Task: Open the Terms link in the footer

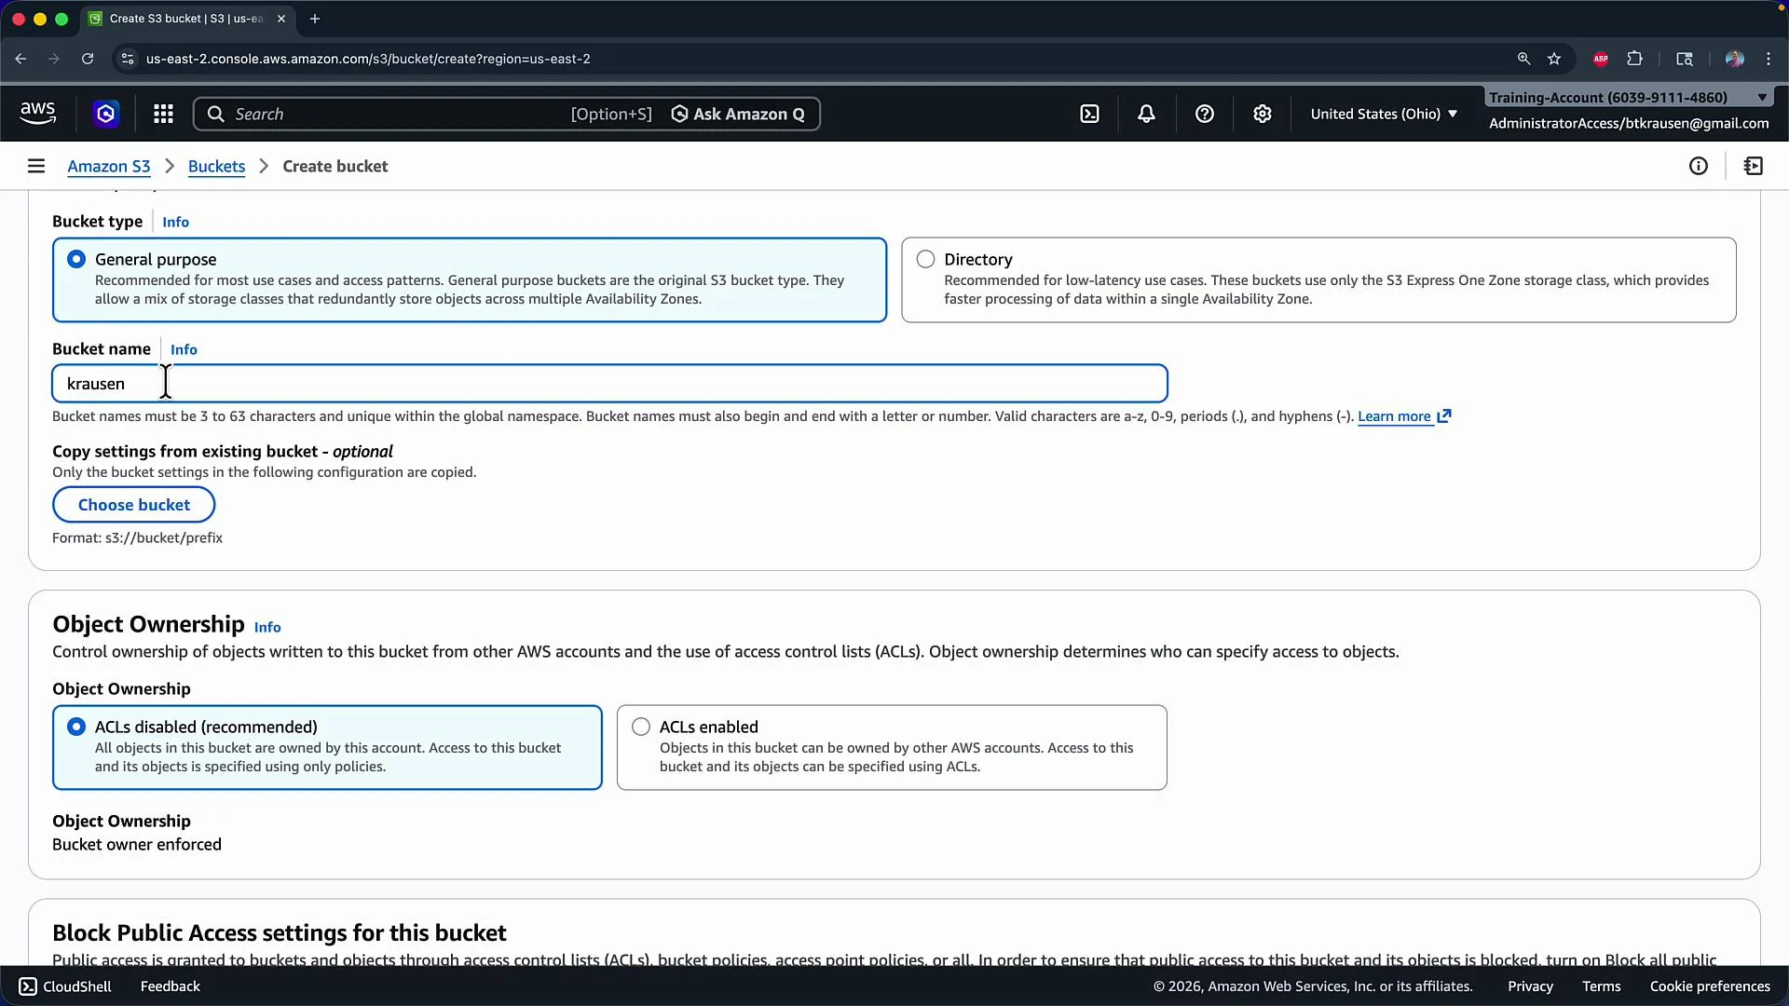Action: 1601,986
